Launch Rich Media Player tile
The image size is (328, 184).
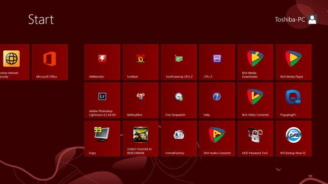point(294,62)
